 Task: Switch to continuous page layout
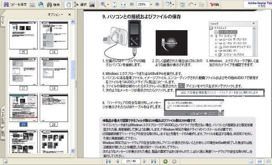(x=260, y=161)
